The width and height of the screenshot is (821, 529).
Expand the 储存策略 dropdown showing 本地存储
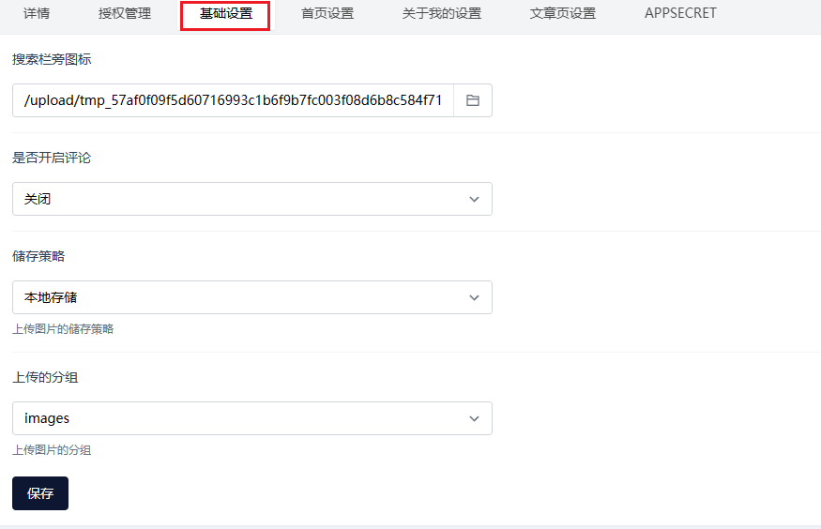coord(252,297)
